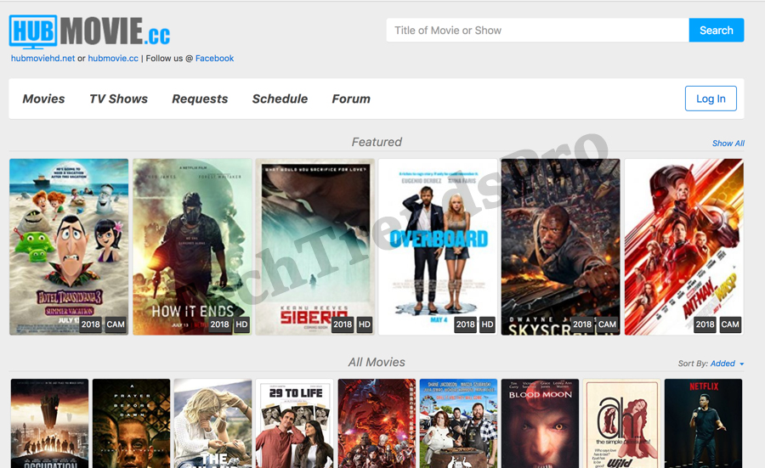Click CAM badge on Skyscraper poster

(607, 324)
